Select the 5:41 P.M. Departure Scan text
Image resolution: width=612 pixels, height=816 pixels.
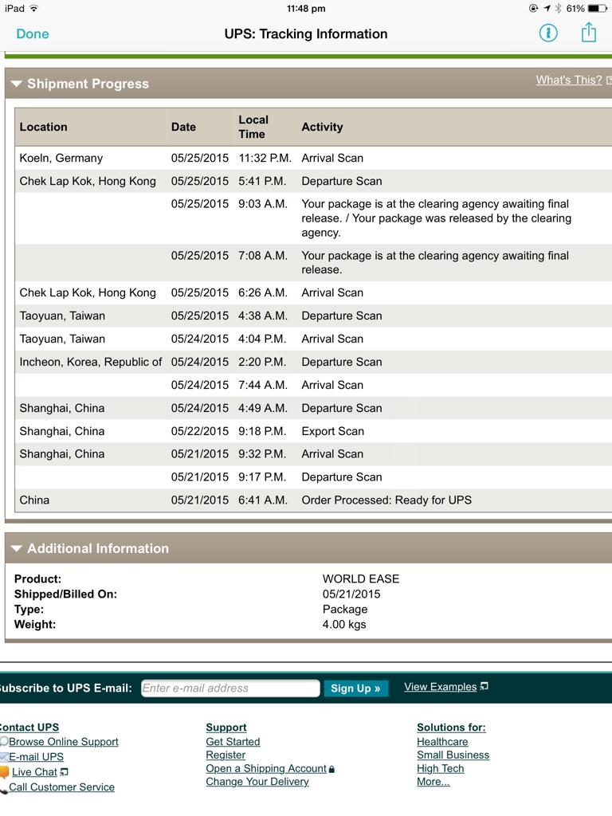[x=341, y=181]
